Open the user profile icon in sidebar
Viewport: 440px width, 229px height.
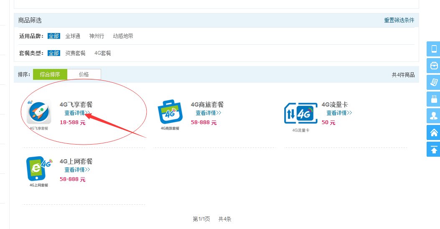[434, 116]
